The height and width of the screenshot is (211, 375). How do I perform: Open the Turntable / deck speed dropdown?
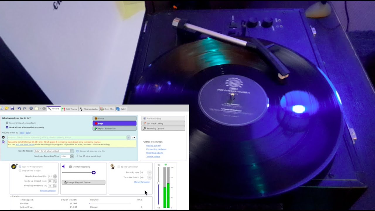click(x=149, y=177)
